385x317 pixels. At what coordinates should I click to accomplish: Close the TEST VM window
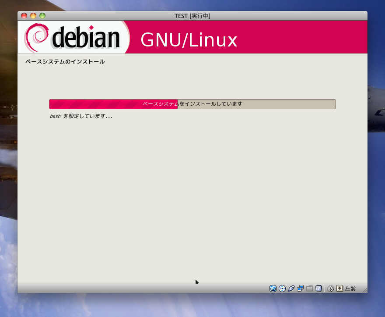(x=24, y=16)
